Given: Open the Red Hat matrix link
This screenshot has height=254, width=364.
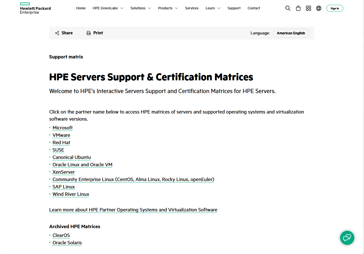Looking at the screenshot, I should coord(61,142).
